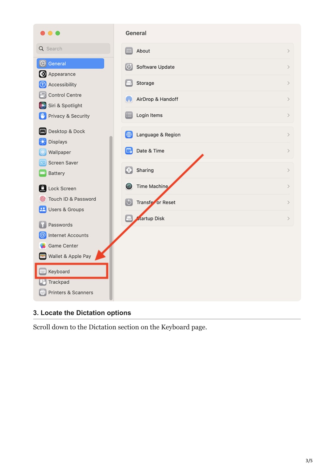Select Keyboard label in the sidebar

(x=59, y=272)
